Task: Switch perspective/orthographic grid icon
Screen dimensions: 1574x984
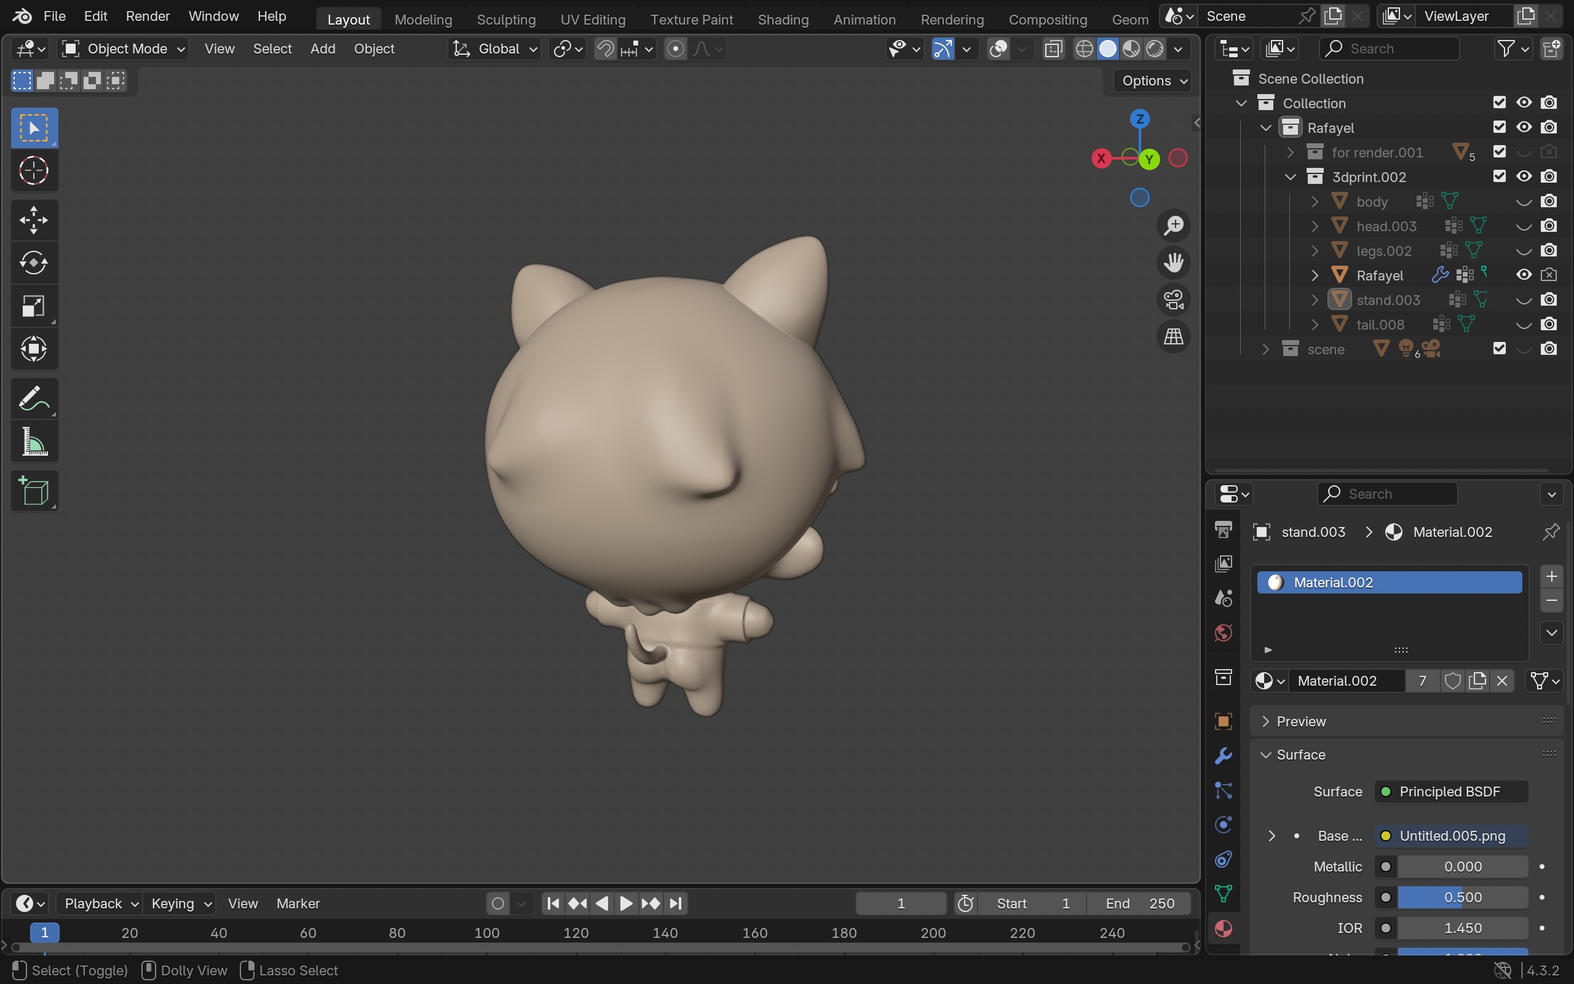Action: click(x=1173, y=336)
